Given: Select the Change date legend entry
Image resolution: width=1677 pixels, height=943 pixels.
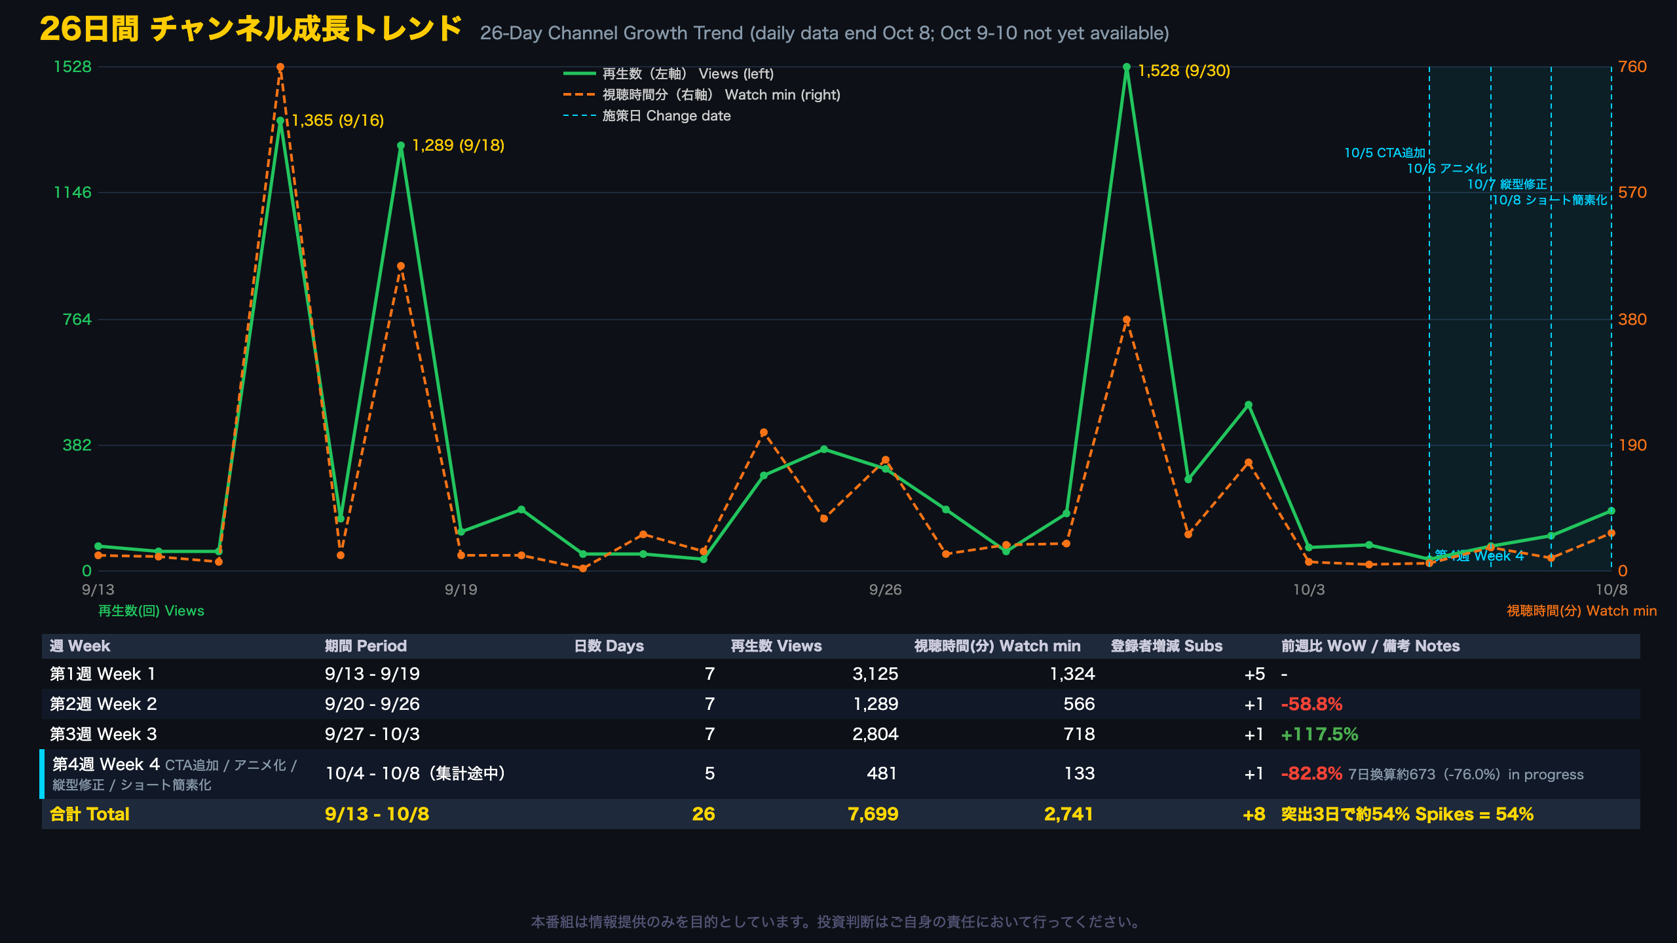Looking at the screenshot, I should pos(647,116).
